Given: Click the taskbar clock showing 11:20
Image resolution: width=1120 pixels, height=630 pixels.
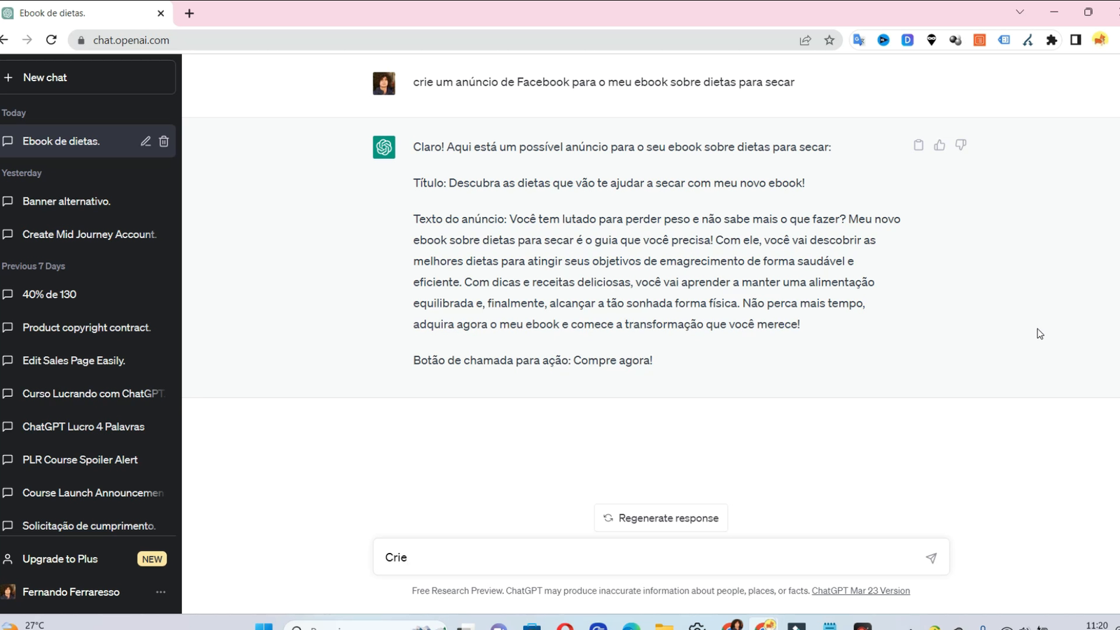Looking at the screenshot, I should click(x=1097, y=625).
